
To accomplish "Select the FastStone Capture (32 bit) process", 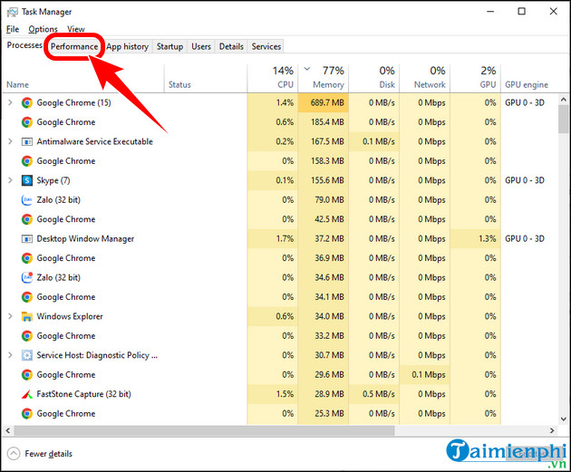I will 83,394.
